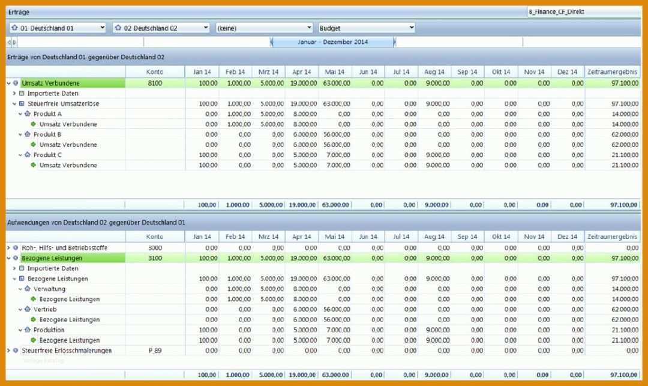
Task: Collapse the Umsatz Verbundene 8100 row
Action: coord(8,83)
